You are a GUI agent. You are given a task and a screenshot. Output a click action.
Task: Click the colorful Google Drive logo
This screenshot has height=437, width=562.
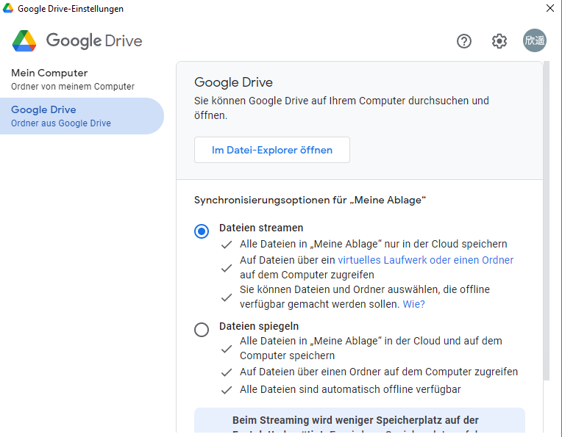(x=24, y=40)
